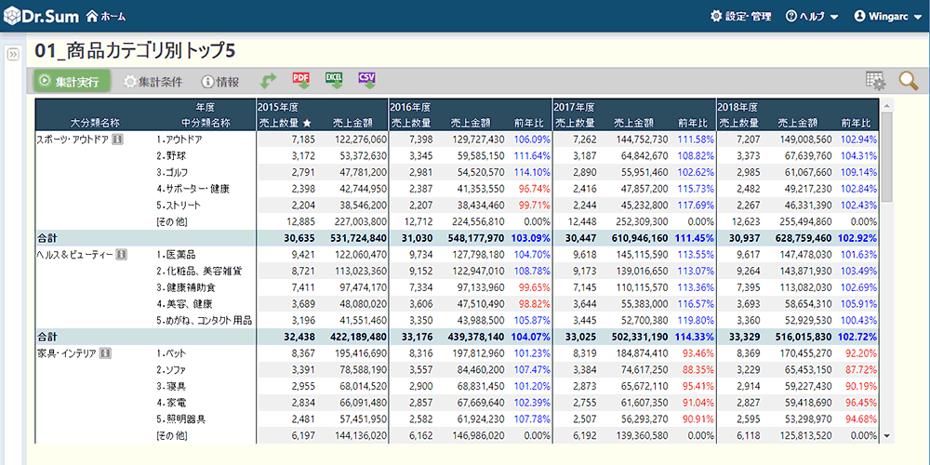
Task: Export the data as CSV
Action: (366, 82)
